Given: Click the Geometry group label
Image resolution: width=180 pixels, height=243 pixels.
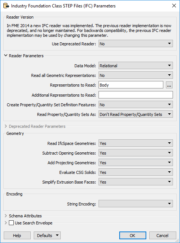Looking at the screenshot, I should (15, 133).
